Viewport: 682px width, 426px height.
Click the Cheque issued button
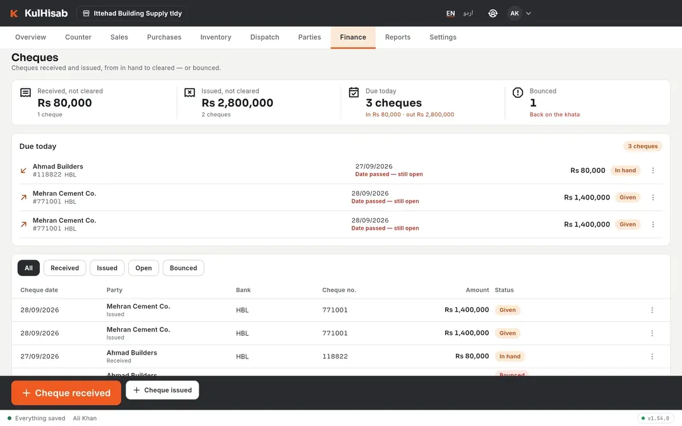pyautogui.click(x=162, y=391)
